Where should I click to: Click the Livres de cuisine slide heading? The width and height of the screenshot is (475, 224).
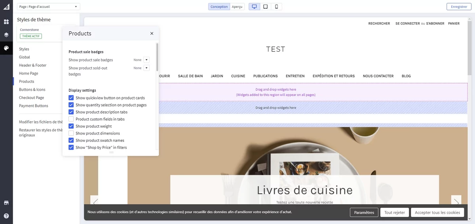point(305,190)
